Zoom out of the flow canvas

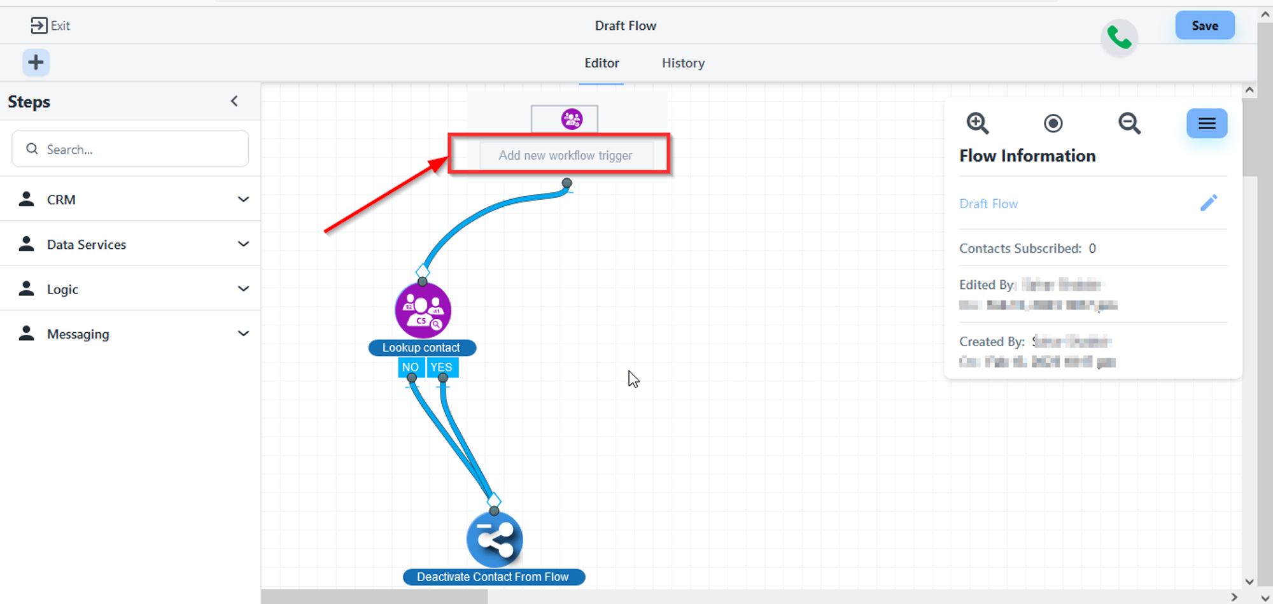[x=1129, y=123]
